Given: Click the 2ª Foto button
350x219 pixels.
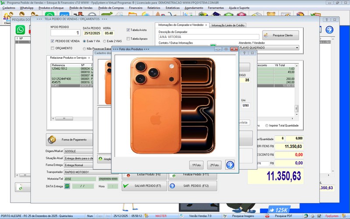Looking at the screenshot, I should click(214, 165).
